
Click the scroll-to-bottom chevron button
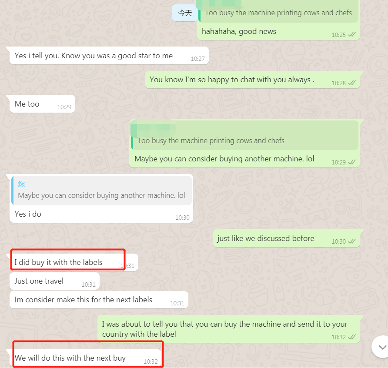[381, 347]
